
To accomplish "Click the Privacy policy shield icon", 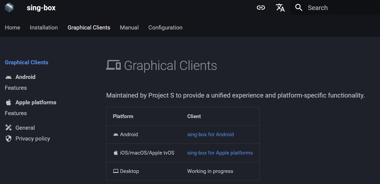I will click(9, 139).
